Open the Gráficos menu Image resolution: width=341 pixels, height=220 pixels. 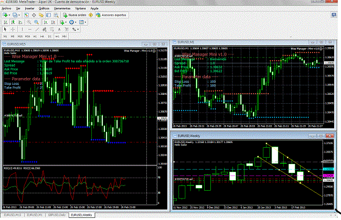point(44,8)
